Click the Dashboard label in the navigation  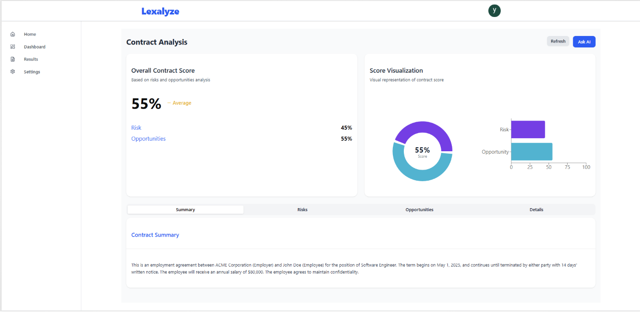click(34, 46)
